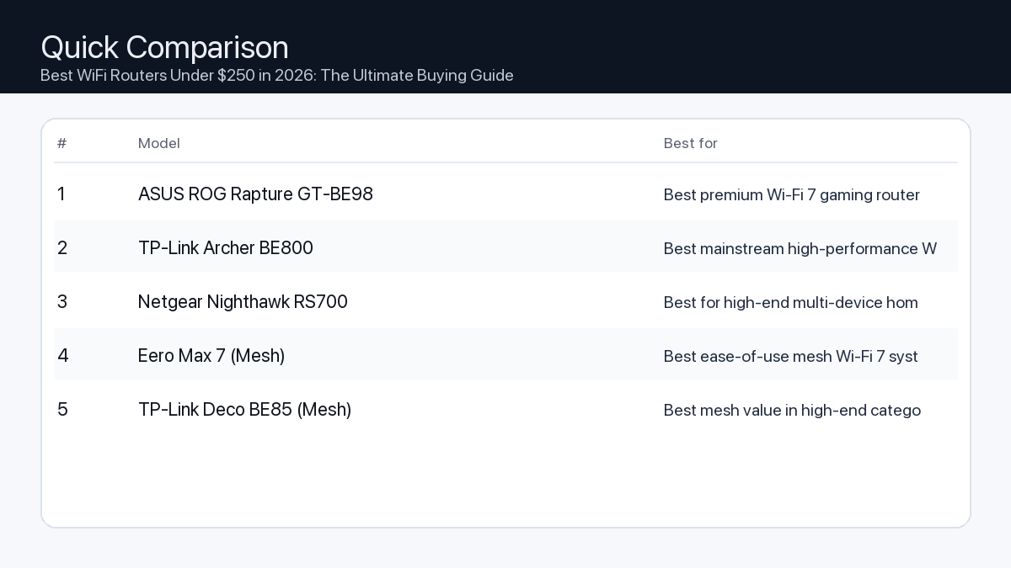This screenshot has height=568, width=1011.
Task: Click rank number 2 in the table
Action: coord(62,248)
